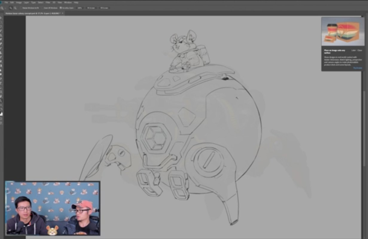The image size is (368, 239).
Task: Enable Resize Windows to Fit checkbox
Action: click(22, 8)
